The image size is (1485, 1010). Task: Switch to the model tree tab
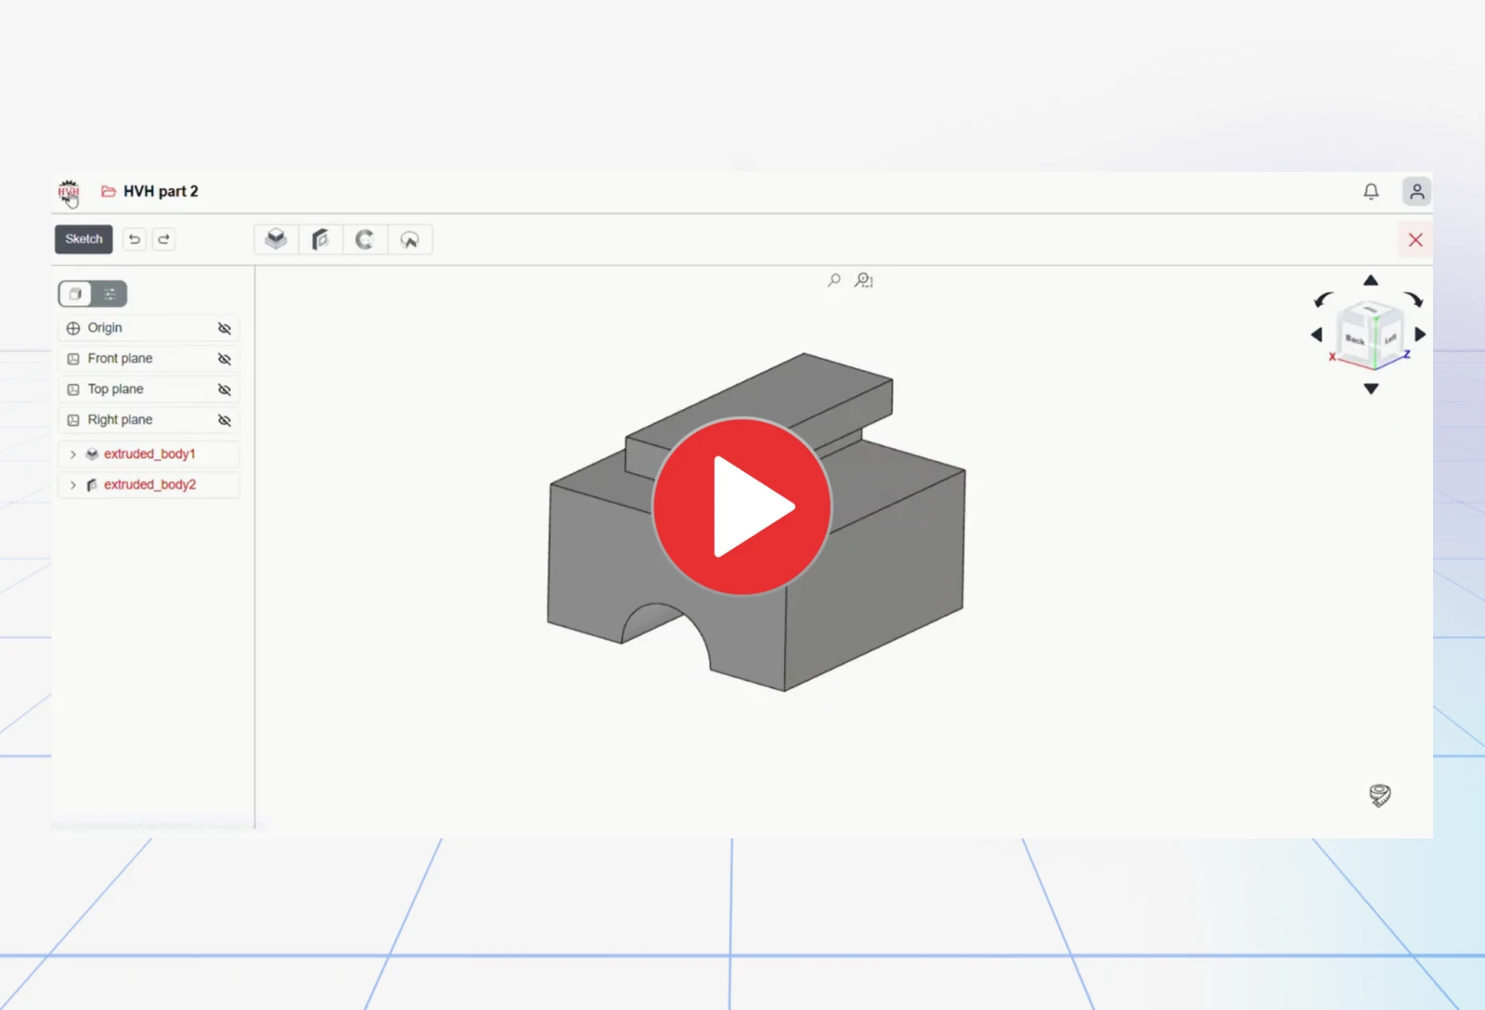point(75,294)
